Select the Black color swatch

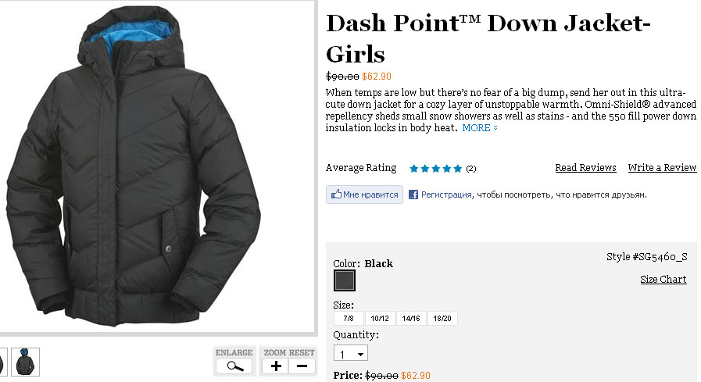tap(345, 280)
